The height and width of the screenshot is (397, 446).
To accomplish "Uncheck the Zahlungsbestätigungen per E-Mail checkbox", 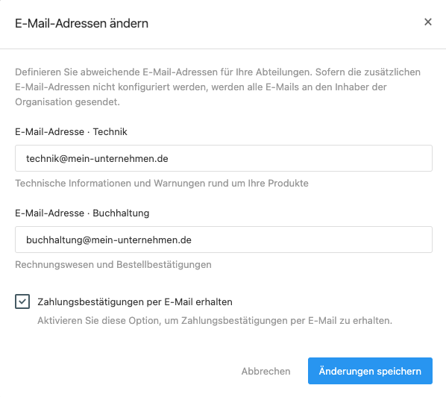I will coord(22,301).
